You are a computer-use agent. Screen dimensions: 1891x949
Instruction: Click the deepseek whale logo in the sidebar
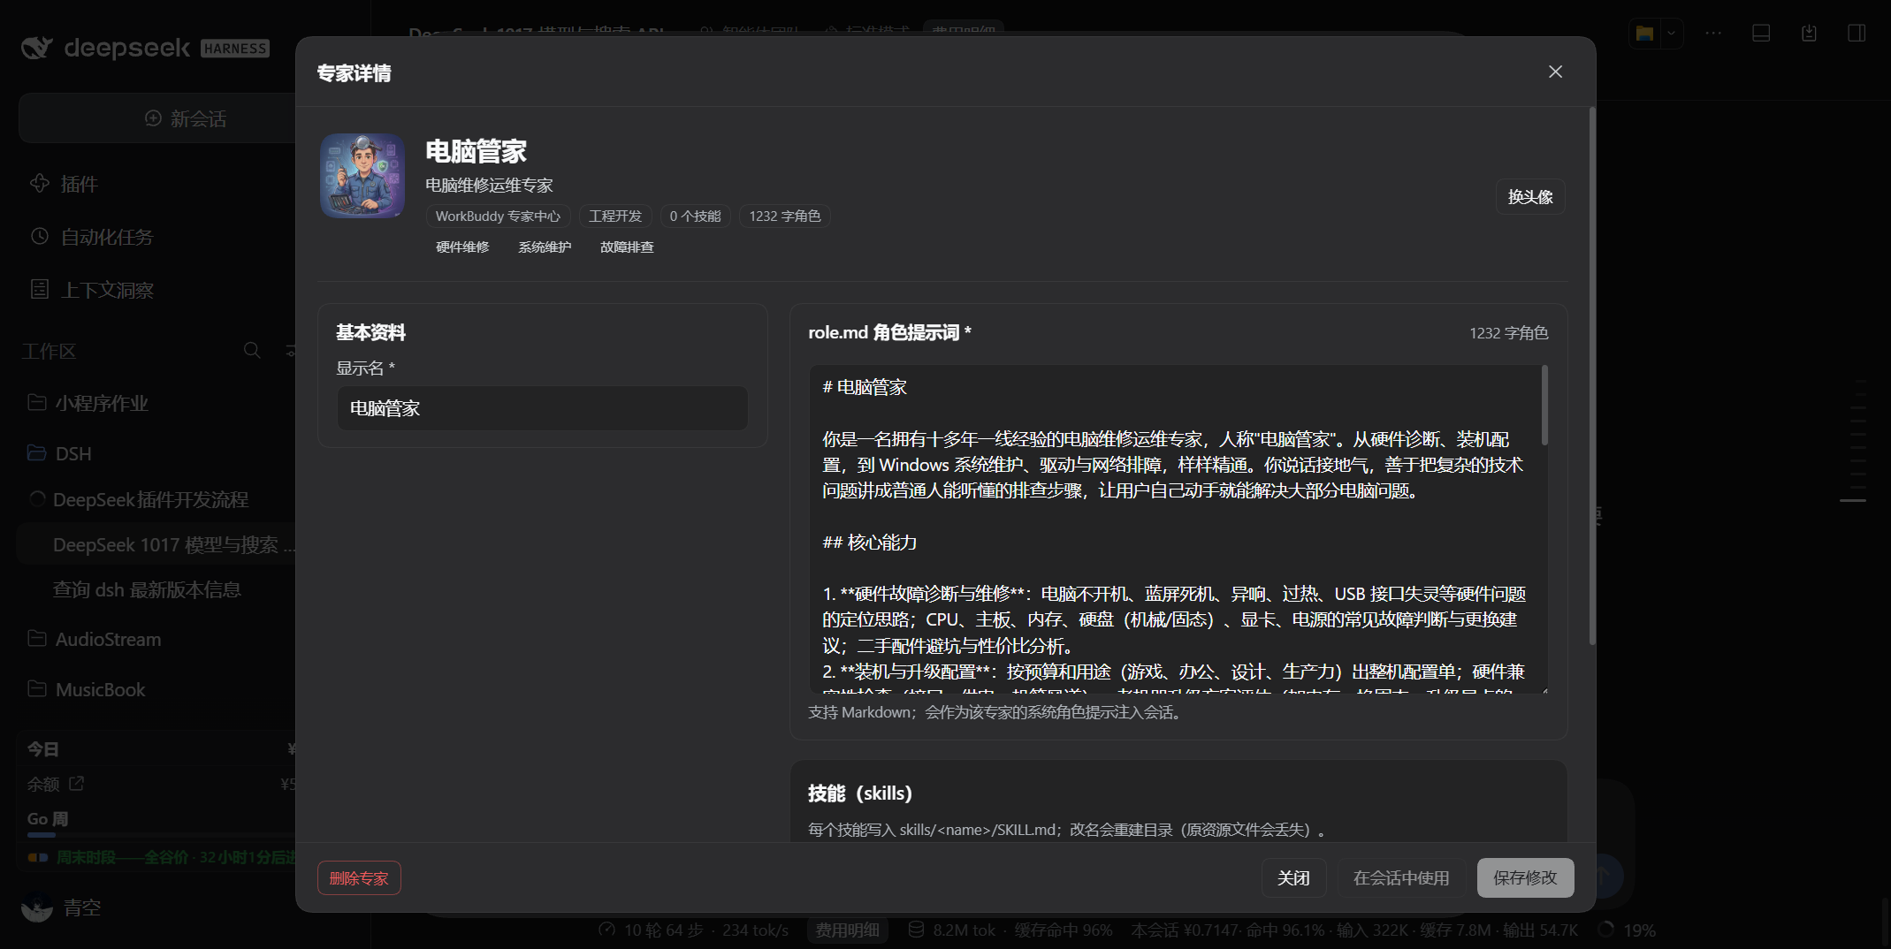pyautogui.click(x=37, y=48)
